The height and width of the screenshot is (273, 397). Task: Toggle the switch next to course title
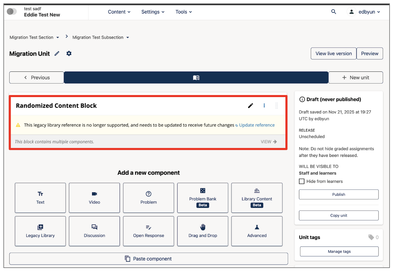(x=12, y=11)
